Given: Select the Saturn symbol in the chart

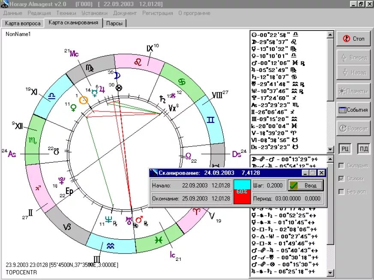Looking at the screenshot, I should pyautogui.click(x=162, y=99).
